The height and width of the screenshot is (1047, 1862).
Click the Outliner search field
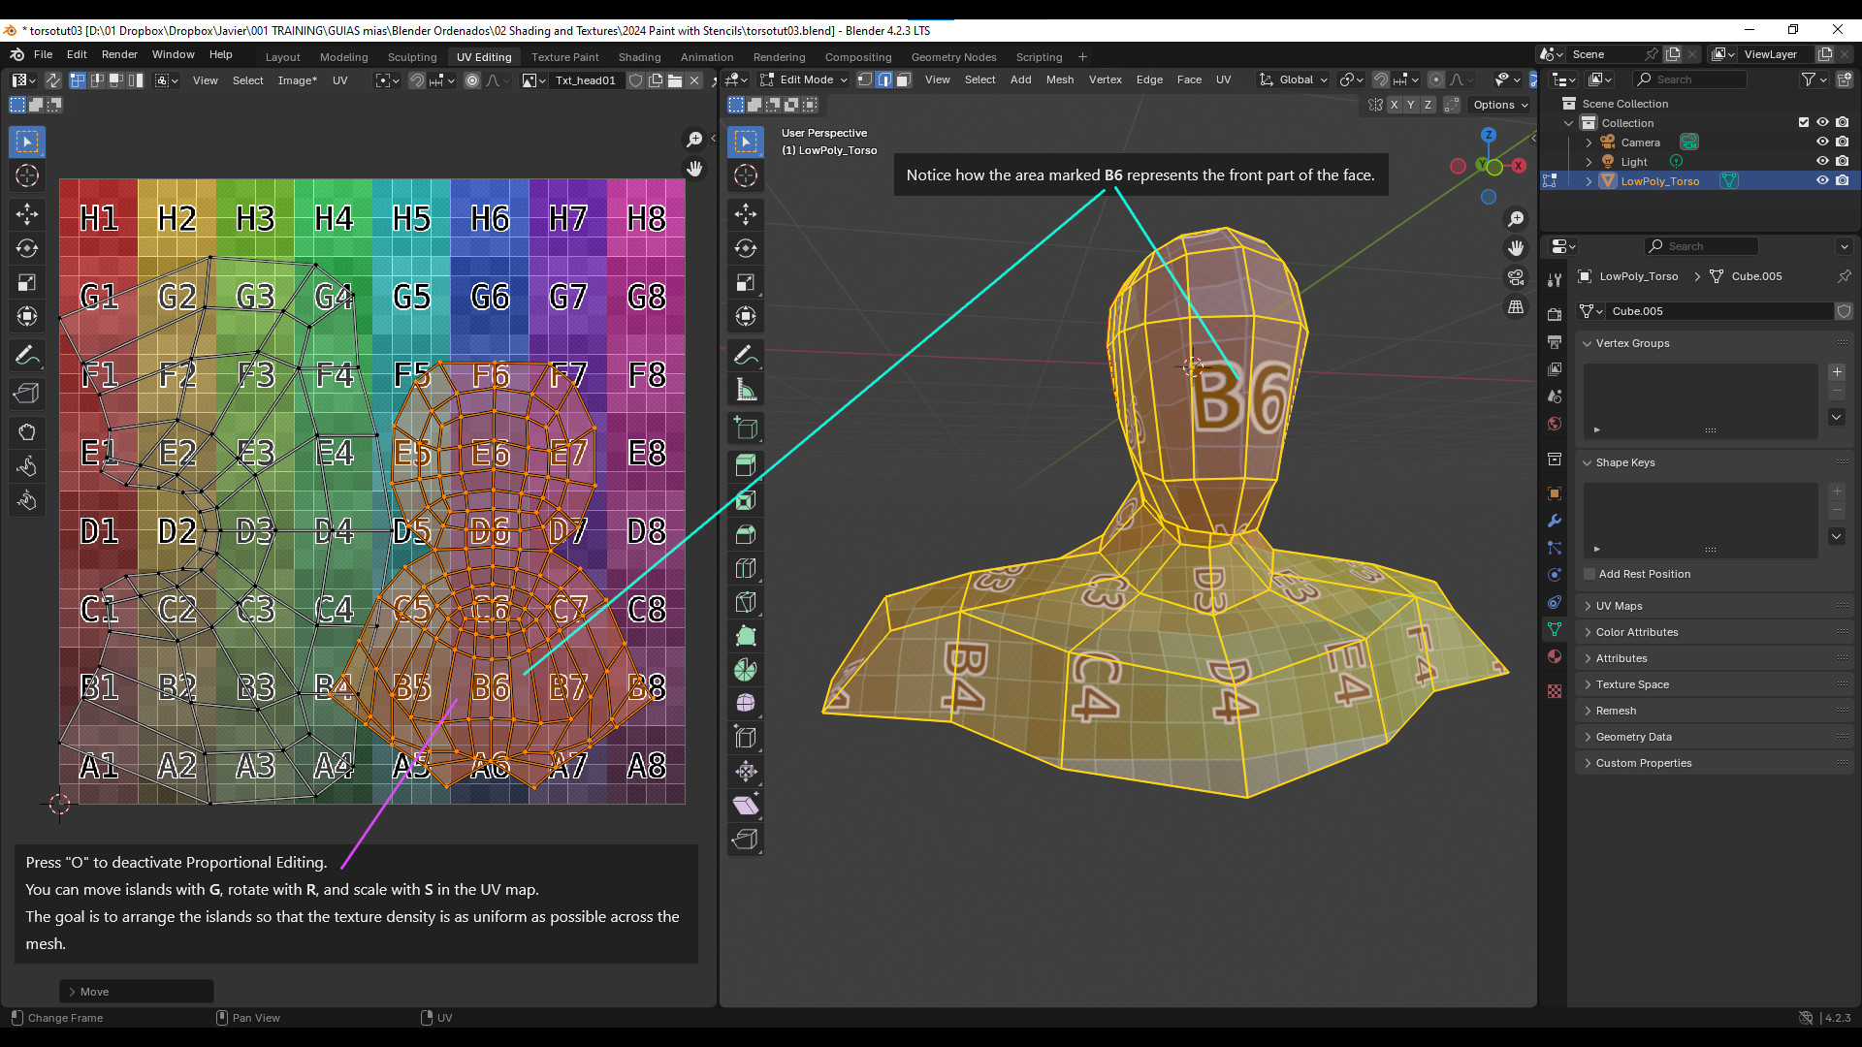point(1690,79)
